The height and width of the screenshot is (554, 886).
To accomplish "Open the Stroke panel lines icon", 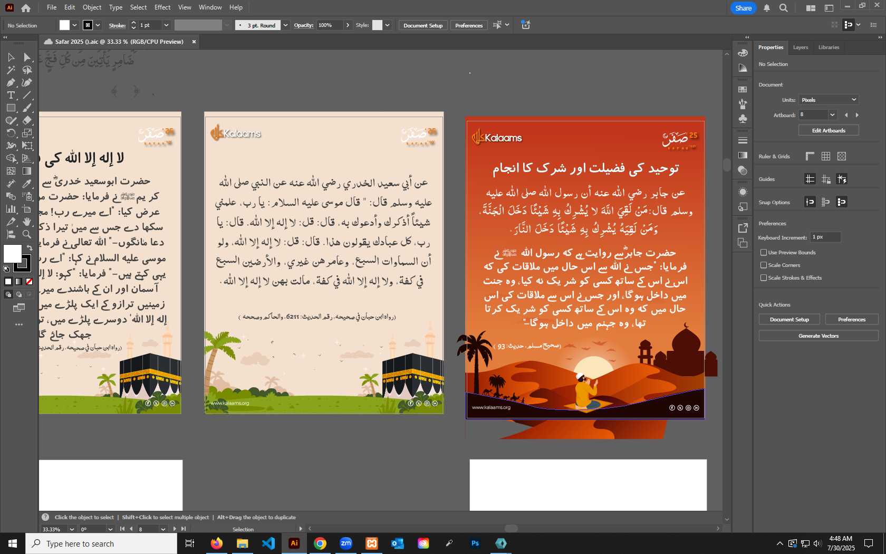I will [743, 140].
